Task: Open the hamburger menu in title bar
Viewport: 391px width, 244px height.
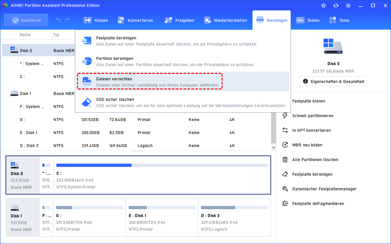Action: click(348, 6)
